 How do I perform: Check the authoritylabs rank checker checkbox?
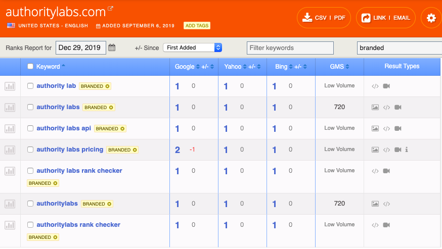click(30, 225)
